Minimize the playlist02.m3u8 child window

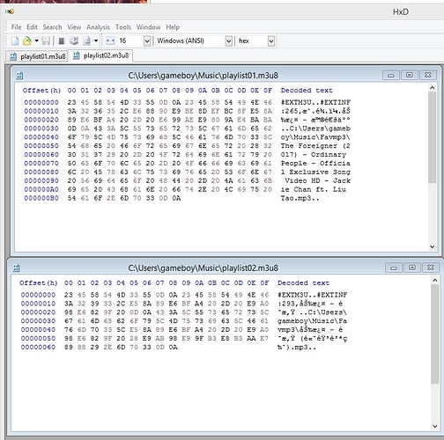click(x=394, y=268)
